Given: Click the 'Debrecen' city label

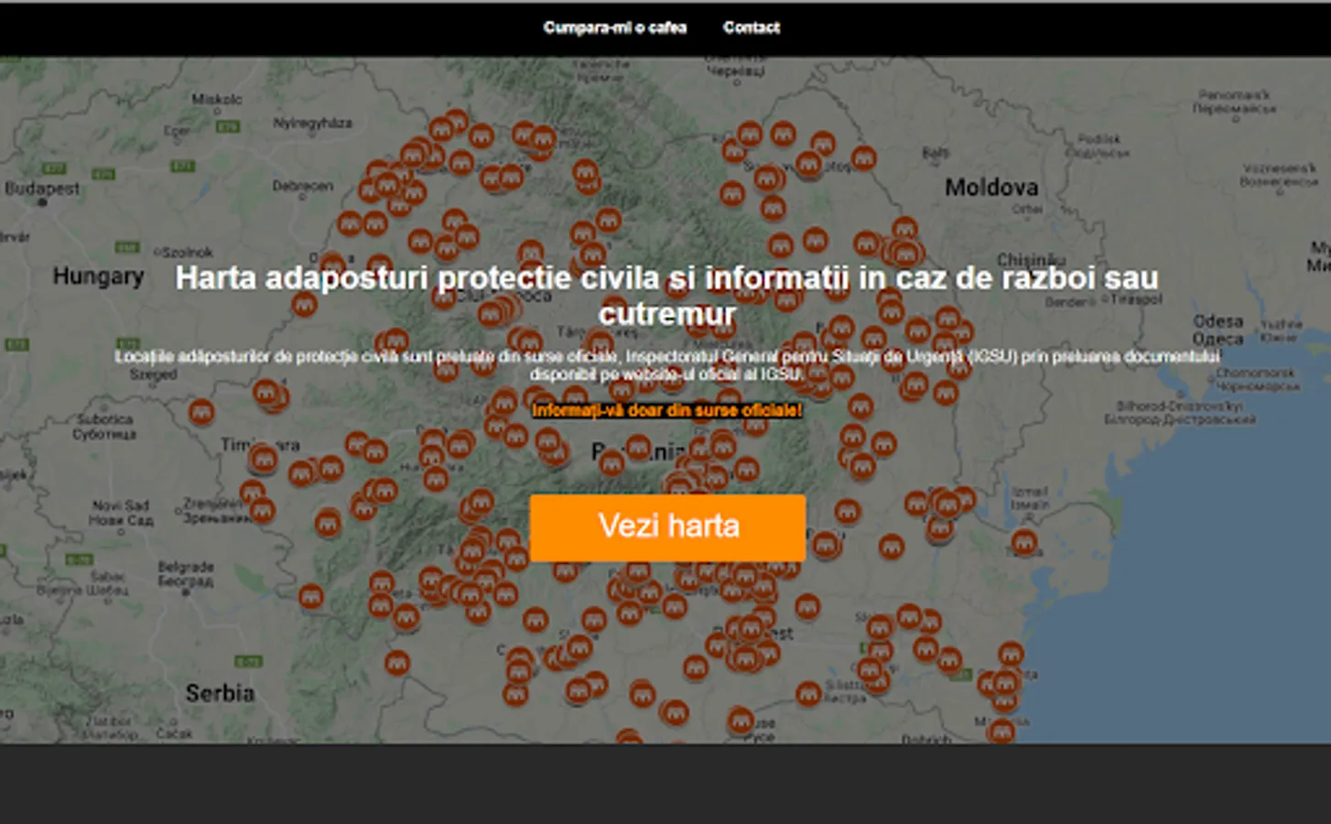Looking at the screenshot, I should tap(302, 186).
